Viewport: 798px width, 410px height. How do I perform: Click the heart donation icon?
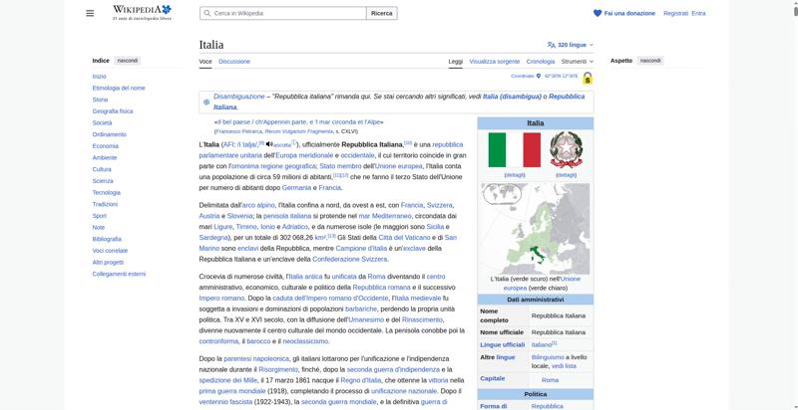pyautogui.click(x=598, y=13)
